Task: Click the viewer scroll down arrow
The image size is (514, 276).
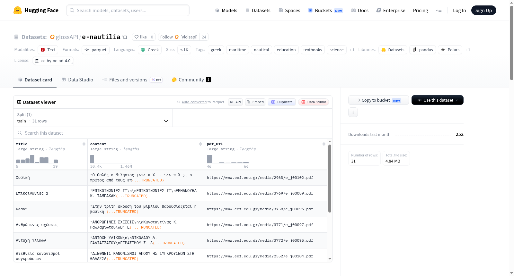Action: coord(330,259)
